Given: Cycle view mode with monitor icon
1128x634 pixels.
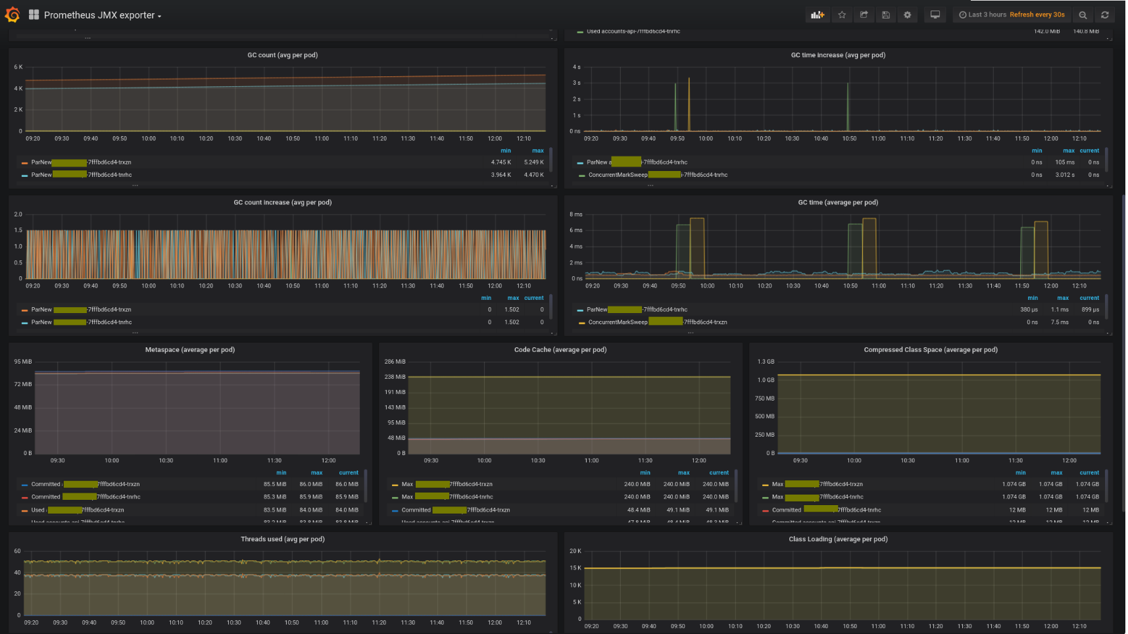Looking at the screenshot, I should [x=935, y=14].
